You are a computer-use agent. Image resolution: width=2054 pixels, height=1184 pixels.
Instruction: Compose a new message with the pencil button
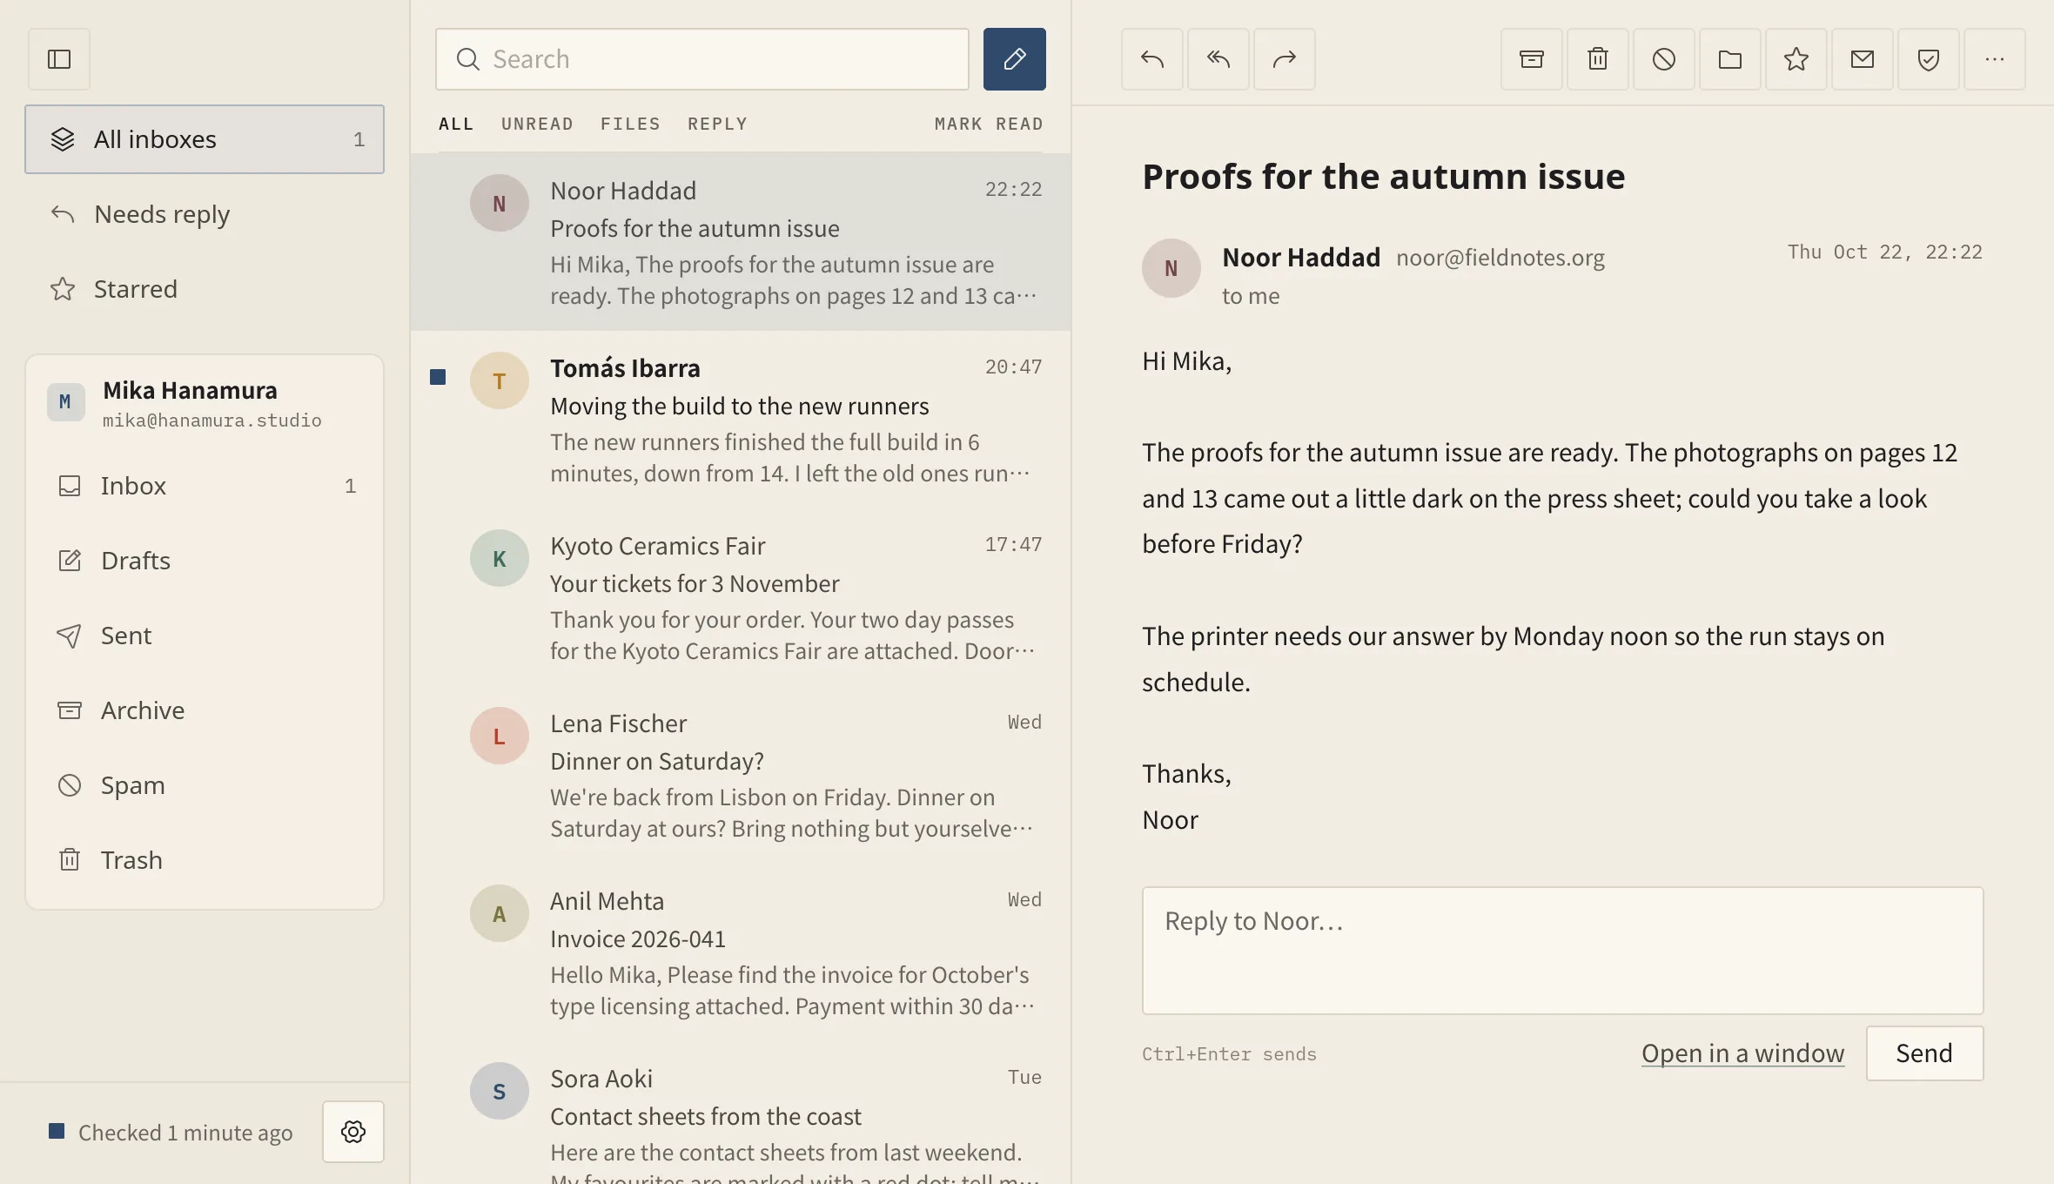coord(1015,59)
